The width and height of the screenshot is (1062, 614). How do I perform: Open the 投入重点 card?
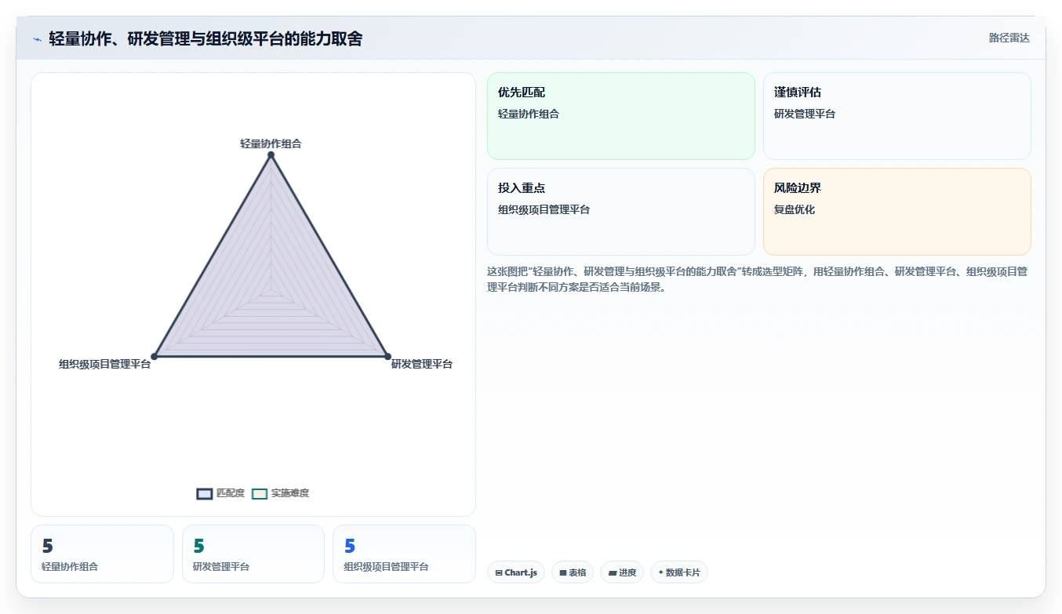(620, 212)
